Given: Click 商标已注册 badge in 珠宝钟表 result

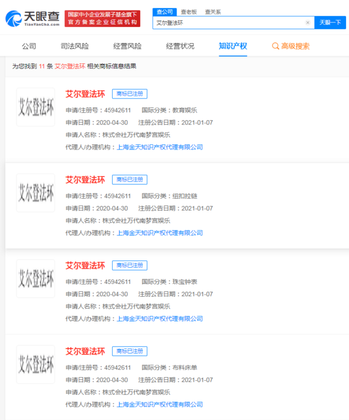Looking at the screenshot, I should [130, 265].
